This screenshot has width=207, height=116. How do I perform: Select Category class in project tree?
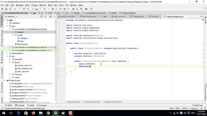pos(24,38)
